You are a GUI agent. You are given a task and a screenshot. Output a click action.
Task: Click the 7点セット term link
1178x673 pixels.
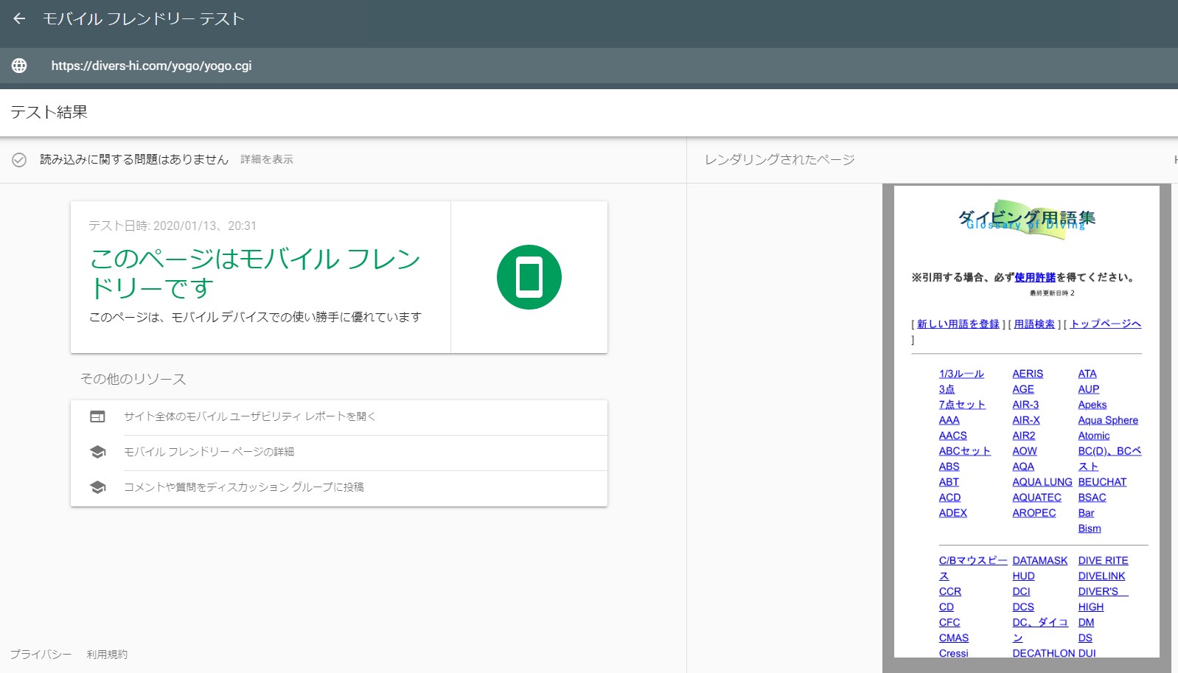coord(962,405)
